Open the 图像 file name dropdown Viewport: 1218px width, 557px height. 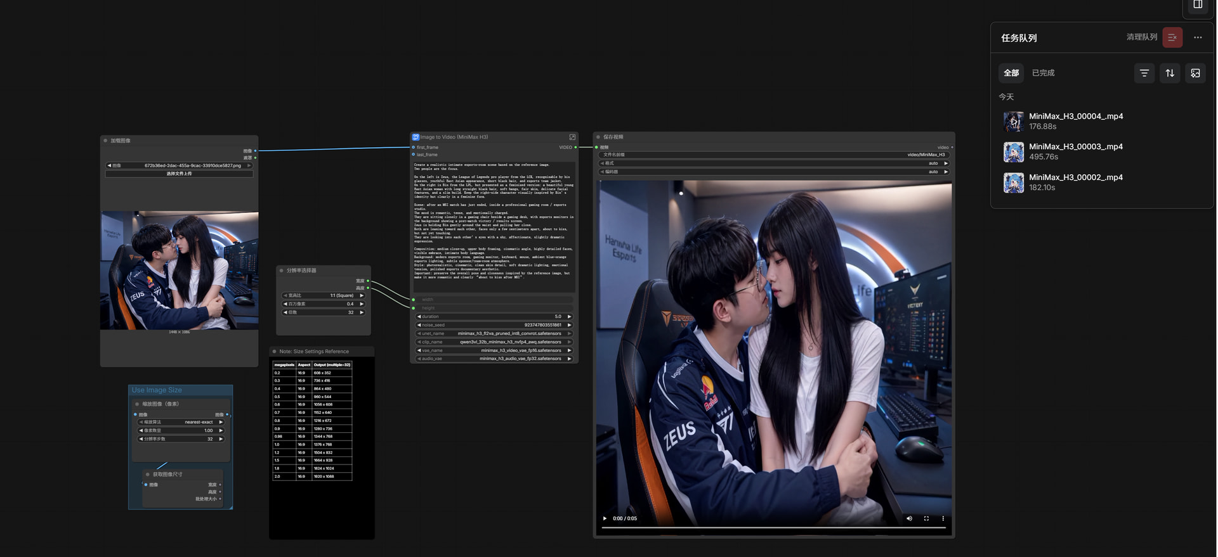(x=179, y=165)
